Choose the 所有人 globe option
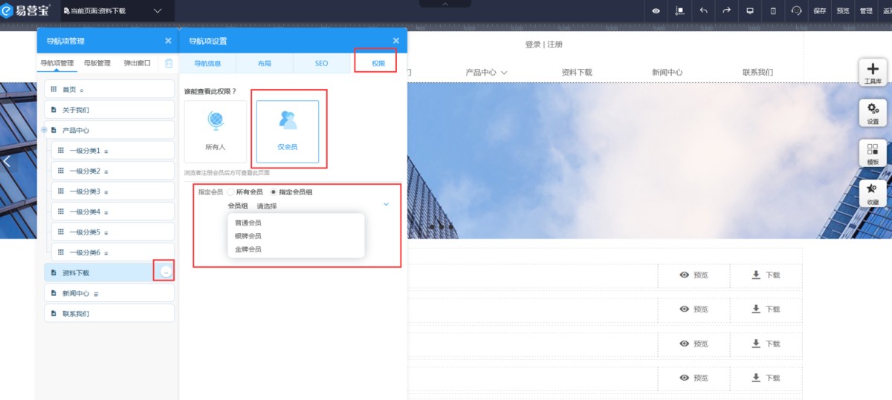 click(216, 131)
